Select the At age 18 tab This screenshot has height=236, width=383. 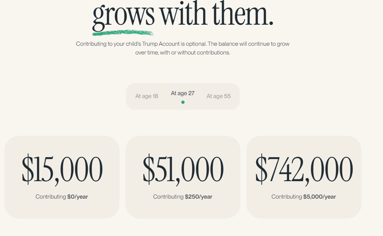pyautogui.click(x=146, y=96)
